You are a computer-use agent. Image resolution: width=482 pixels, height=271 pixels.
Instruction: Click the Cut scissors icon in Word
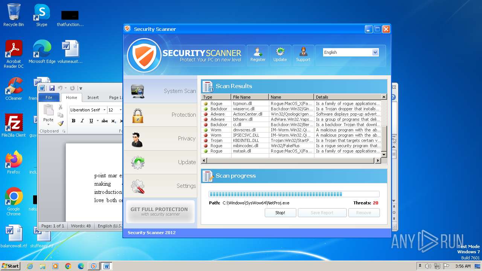coord(60,107)
